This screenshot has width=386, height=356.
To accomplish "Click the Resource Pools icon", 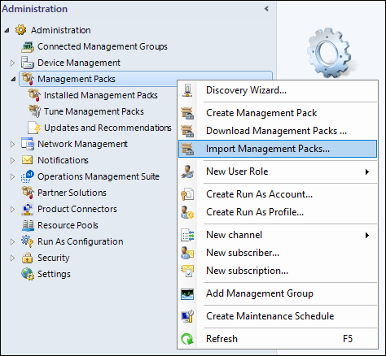I will point(28,225).
